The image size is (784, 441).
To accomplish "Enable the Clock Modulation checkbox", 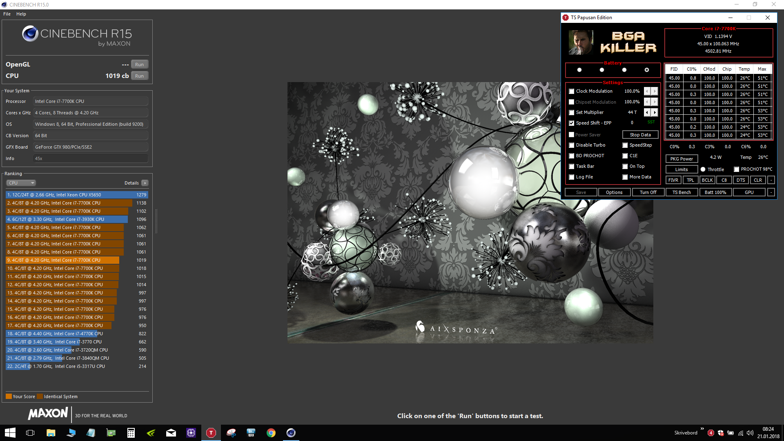I will pyautogui.click(x=572, y=91).
